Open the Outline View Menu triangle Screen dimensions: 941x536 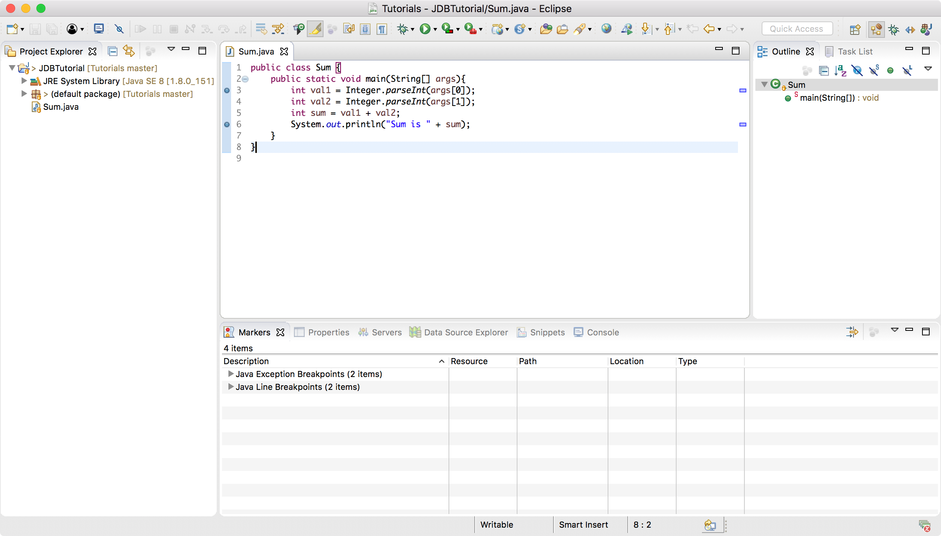click(928, 69)
